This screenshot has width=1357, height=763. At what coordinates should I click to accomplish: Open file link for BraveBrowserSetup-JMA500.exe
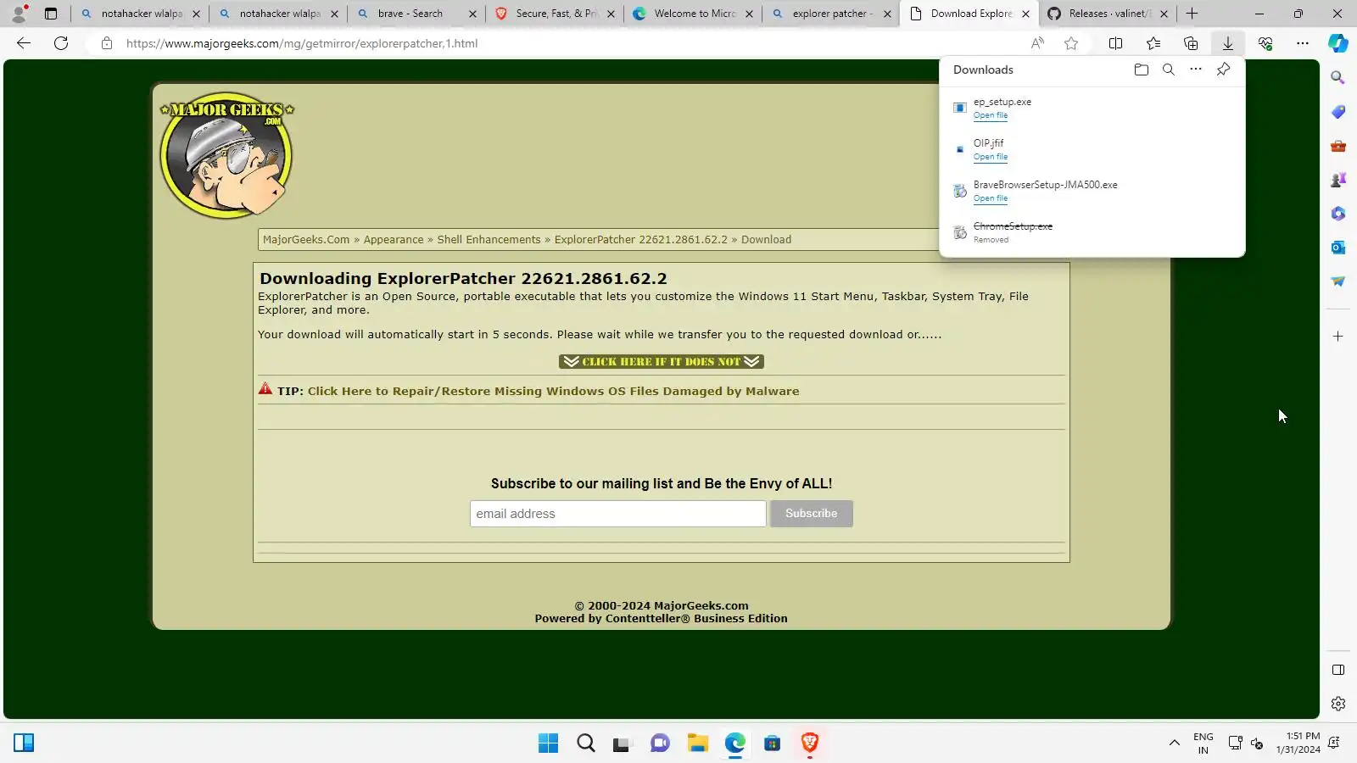point(991,198)
